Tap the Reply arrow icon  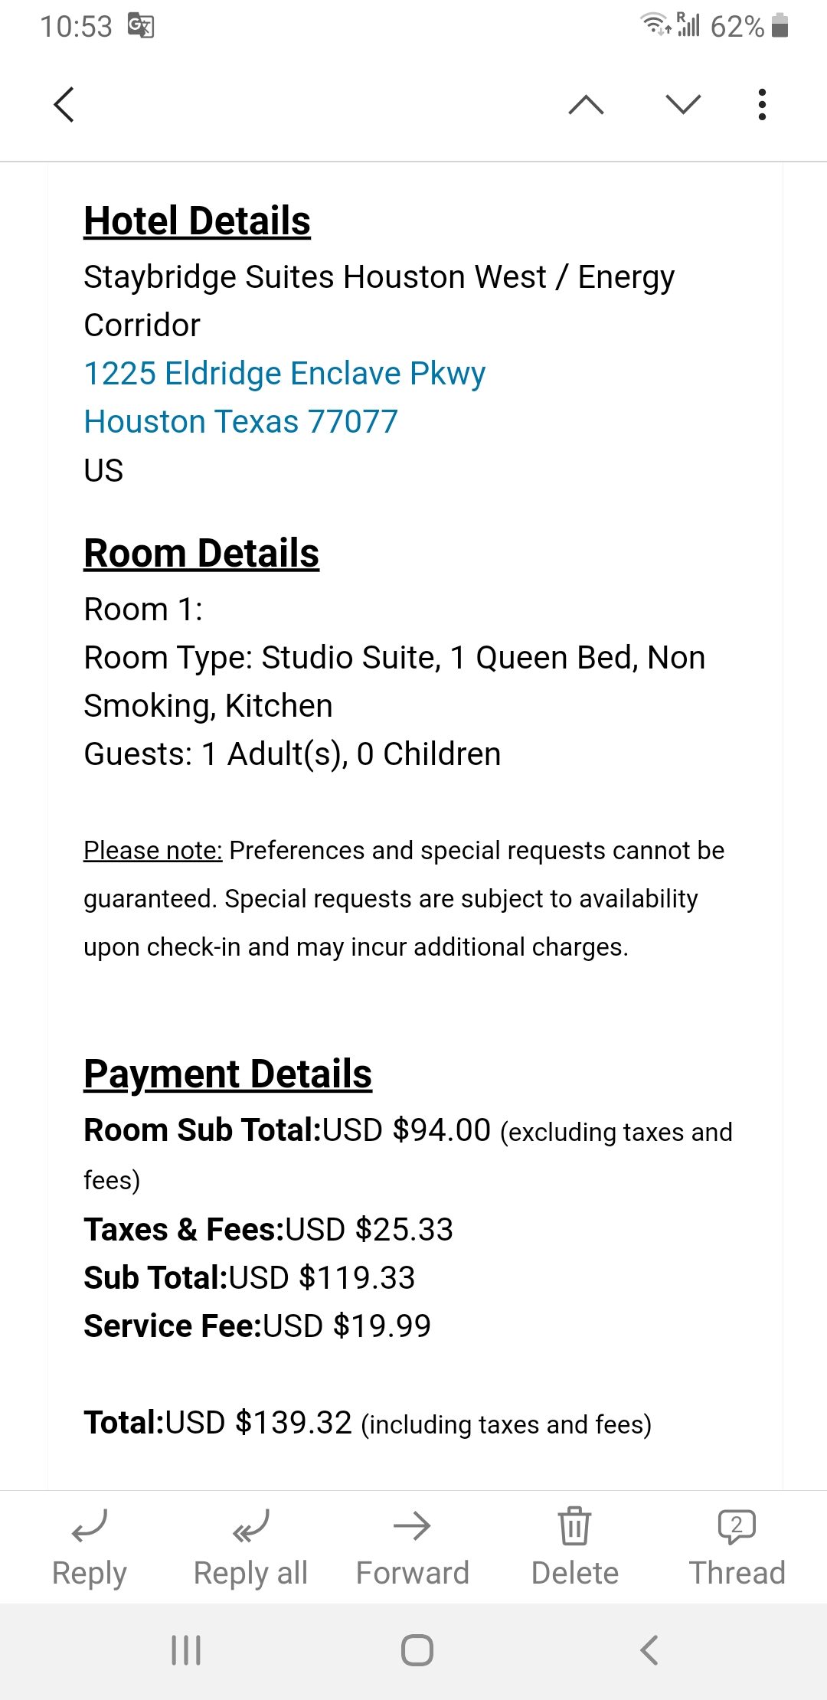[90, 1525]
